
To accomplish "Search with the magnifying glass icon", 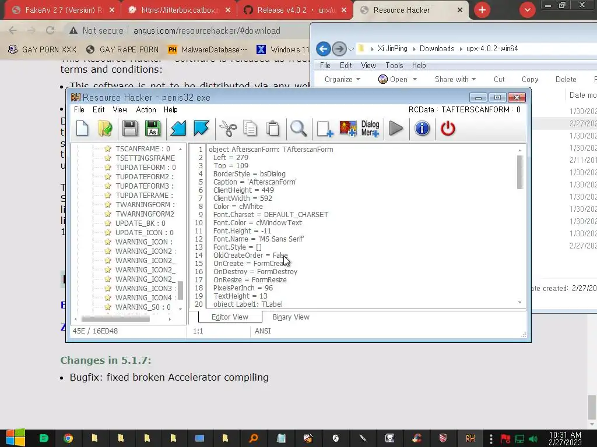I will [298, 129].
